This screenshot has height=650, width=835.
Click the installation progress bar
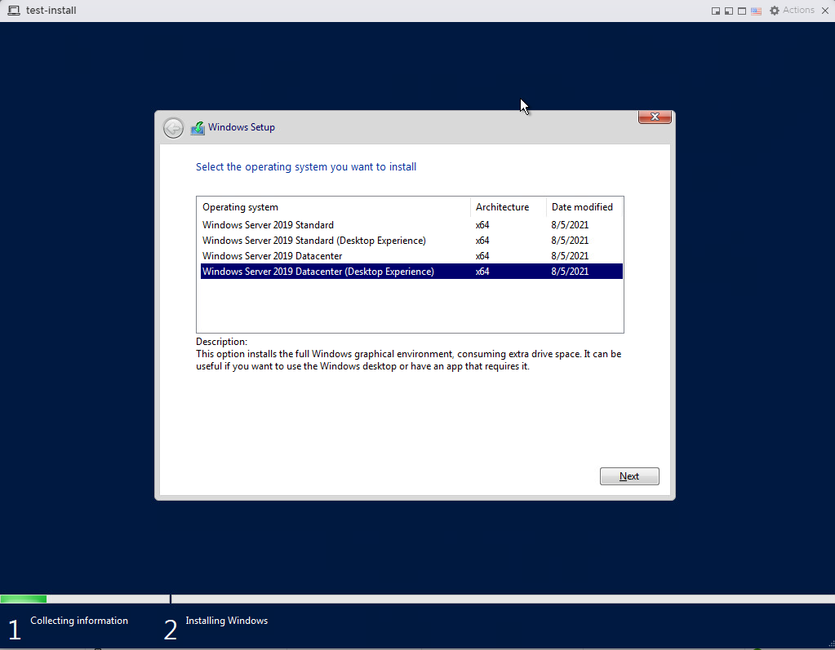pyautogui.click(x=418, y=599)
